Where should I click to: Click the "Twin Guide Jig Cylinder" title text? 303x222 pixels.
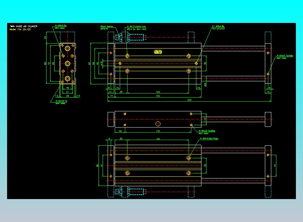point(24,26)
